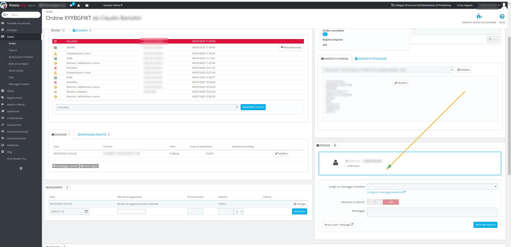This screenshot has width=511, height=247.
Task: Click Mostra tutti i messaggi button
Action: click(x=339, y=225)
